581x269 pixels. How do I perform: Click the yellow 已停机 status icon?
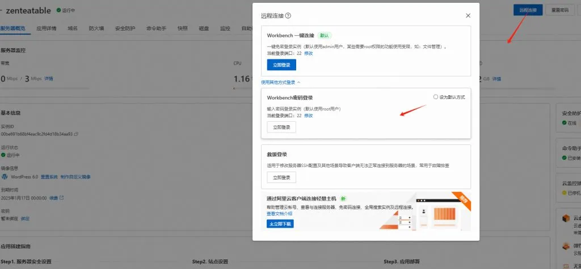click(564, 193)
